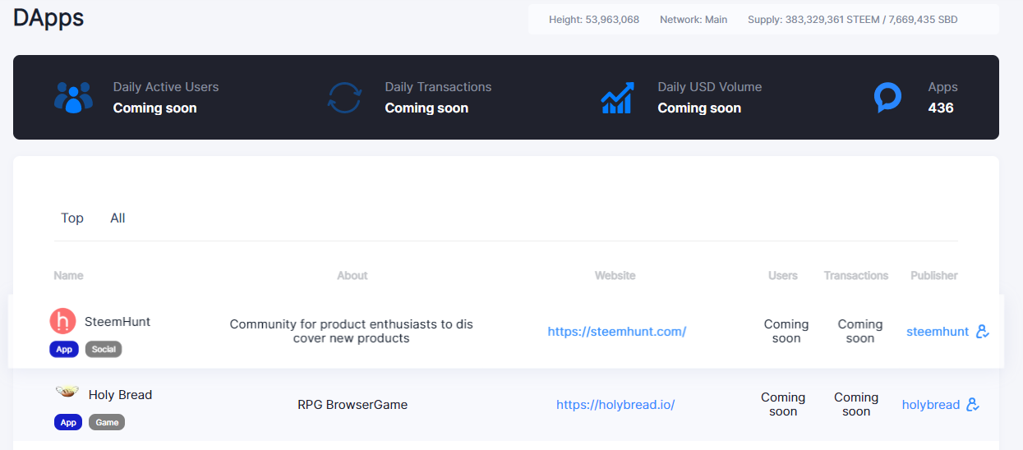Click the App tag under SteemHunt
Screen dimensions: 1023x450
64,349
